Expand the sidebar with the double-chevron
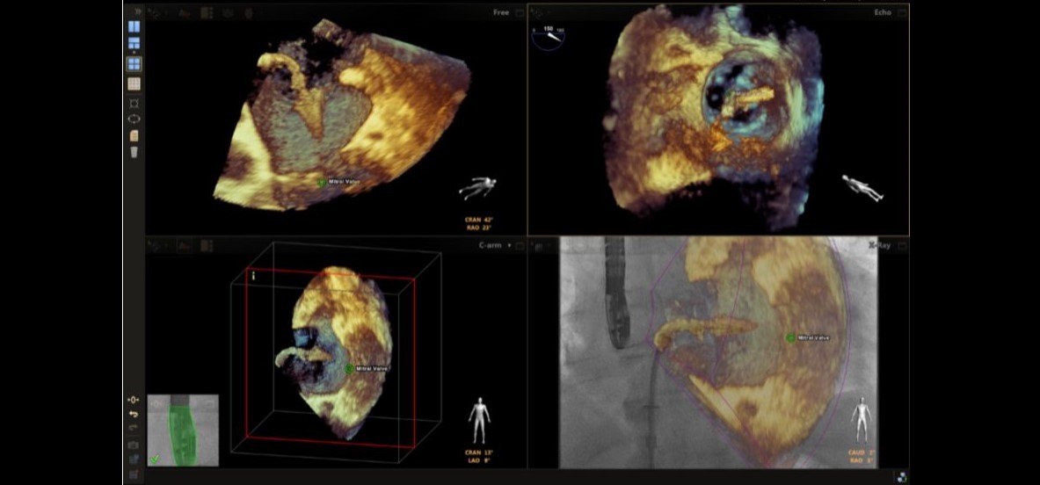 click(x=136, y=11)
